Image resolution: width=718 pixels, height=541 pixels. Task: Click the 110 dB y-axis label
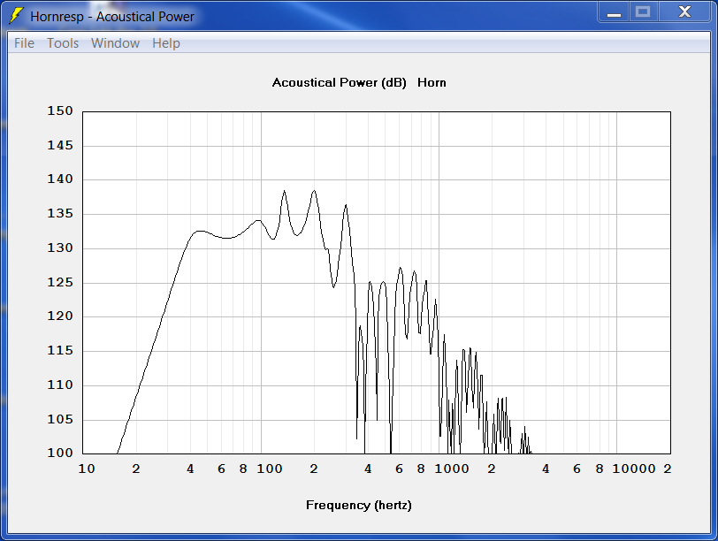[60, 385]
